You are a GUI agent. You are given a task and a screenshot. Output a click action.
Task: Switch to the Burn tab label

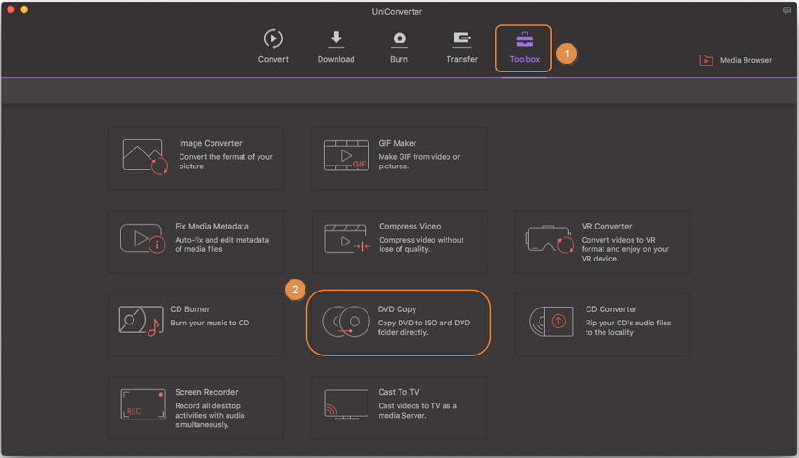click(x=399, y=59)
